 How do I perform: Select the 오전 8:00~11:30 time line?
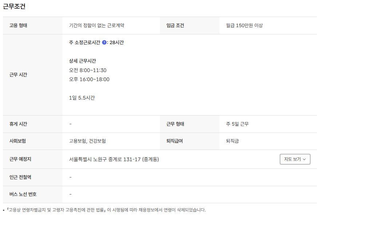click(x=88, y=70)
